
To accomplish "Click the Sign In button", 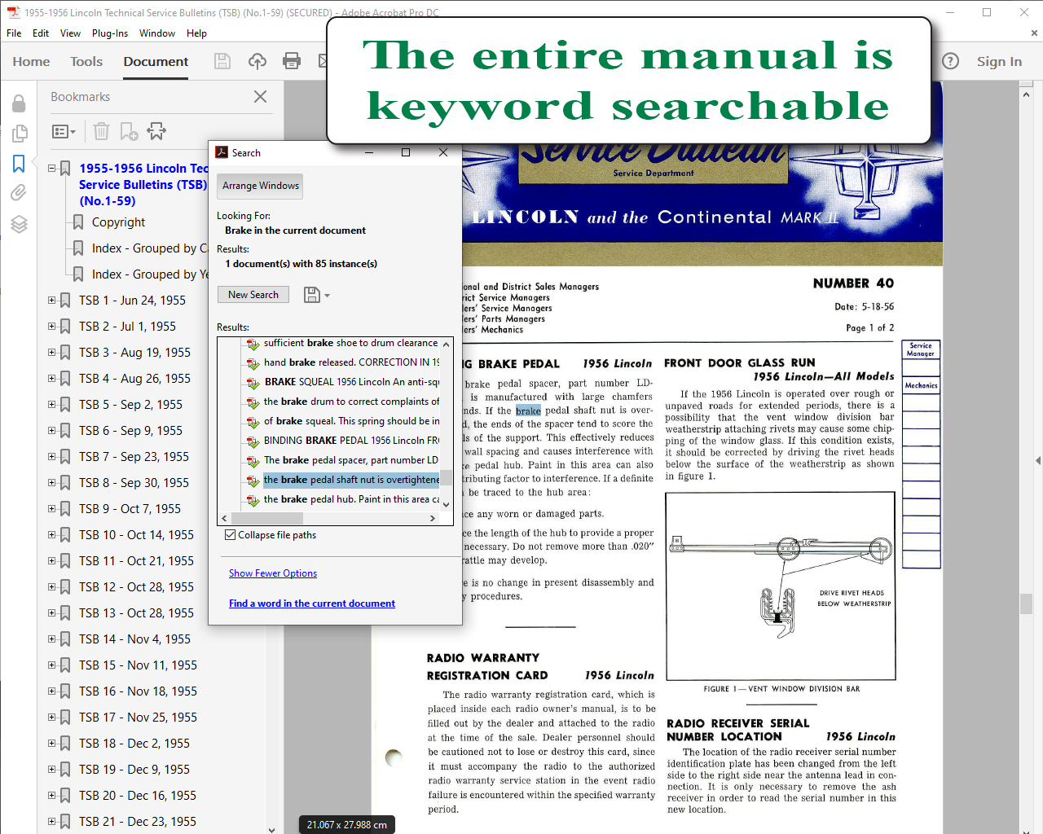I will point(999,61).
